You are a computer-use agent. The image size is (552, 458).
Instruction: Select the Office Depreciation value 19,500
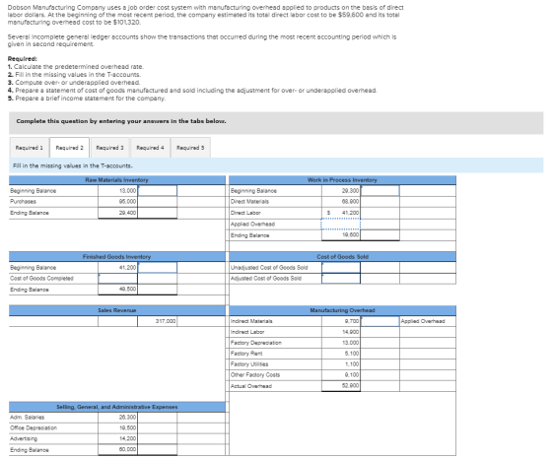tap(118, 428)
